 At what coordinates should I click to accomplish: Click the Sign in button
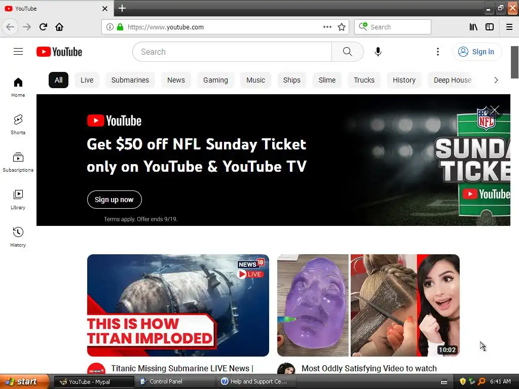tap(477, 52)
